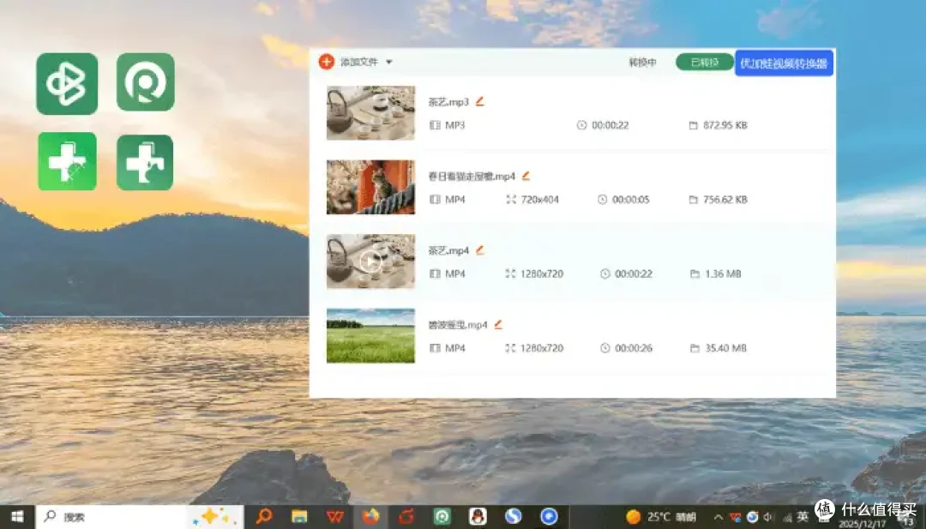Open Firefox from the taskbar
926x529 pixels.
pyautogui.click(x=371, y=517)
